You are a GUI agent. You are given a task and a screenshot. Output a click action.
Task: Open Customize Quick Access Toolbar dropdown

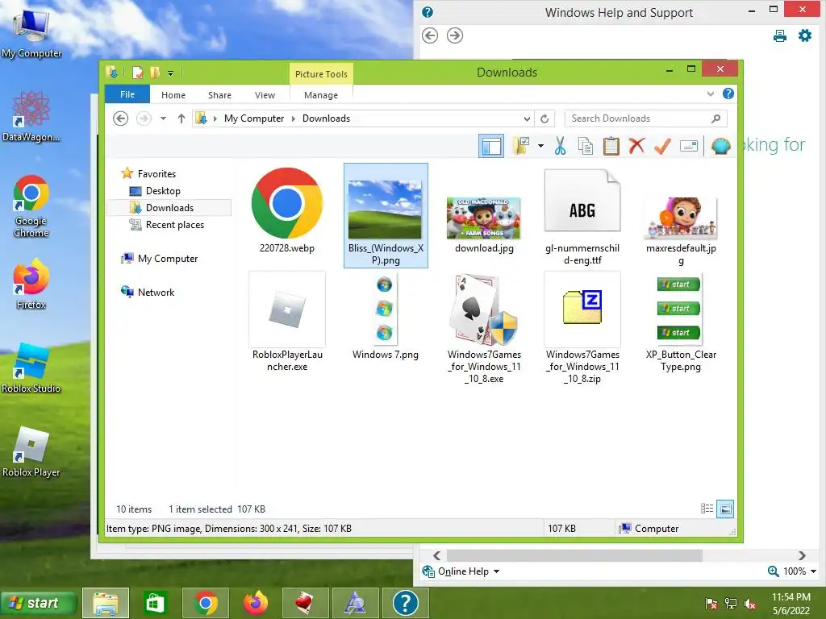click(x=171, y=73)
